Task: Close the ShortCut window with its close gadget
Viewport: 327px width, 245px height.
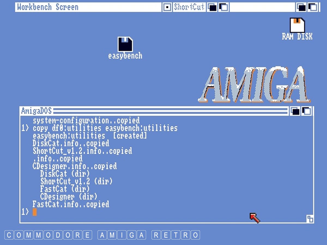Action: pyautogui.click(x=167, y=7)
